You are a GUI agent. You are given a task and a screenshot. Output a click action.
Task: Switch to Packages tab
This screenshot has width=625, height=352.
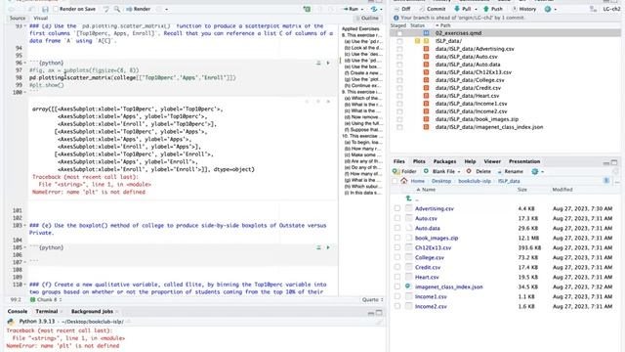tap(444, 161)
